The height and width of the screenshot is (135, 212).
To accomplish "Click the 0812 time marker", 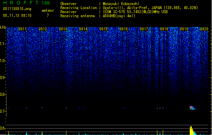I will pos(43,29).
